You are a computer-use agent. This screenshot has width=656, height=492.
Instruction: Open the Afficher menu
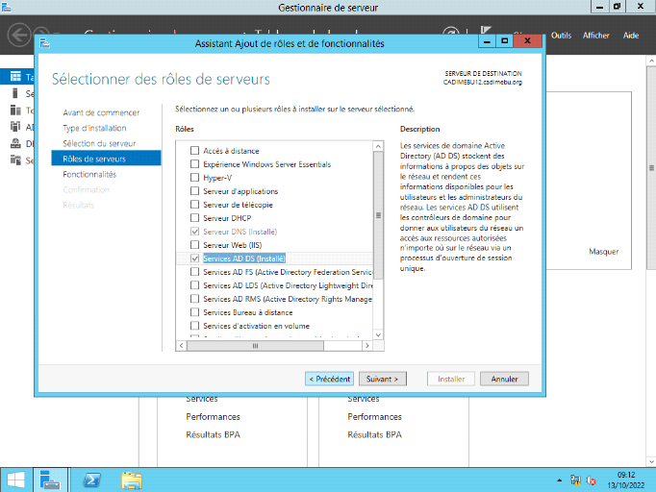tap(595, 36)
